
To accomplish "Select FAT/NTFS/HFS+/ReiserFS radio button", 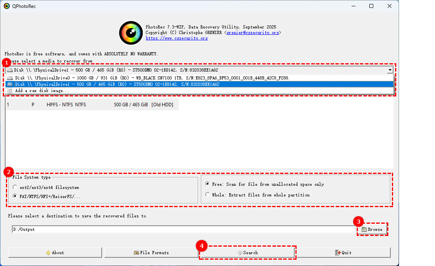I will 15,196.
